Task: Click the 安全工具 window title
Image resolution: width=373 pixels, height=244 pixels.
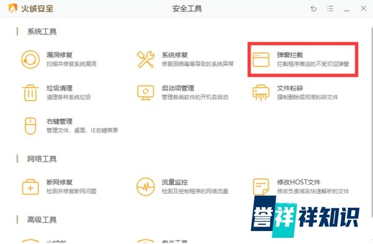Action: tap(187, 9)
